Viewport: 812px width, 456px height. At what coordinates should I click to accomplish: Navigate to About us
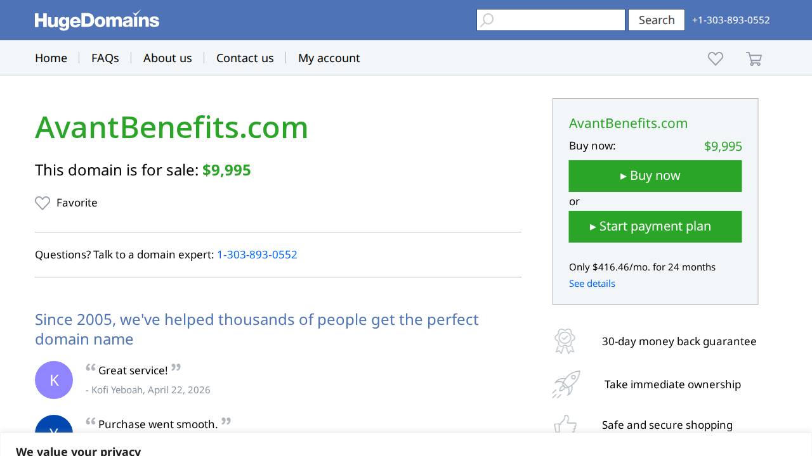pyautogui.click(x=167, y=58)
